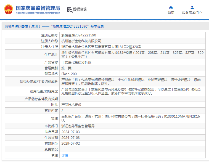Click 生效日期 value 2024-07-03
This screenshot has height=162, width=209.
pyautogui.click(x=70, y=137)
